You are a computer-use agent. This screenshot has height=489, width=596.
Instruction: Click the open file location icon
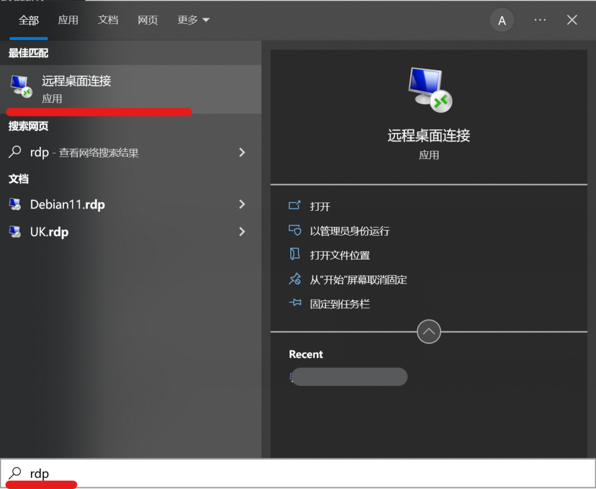point(295,254)
